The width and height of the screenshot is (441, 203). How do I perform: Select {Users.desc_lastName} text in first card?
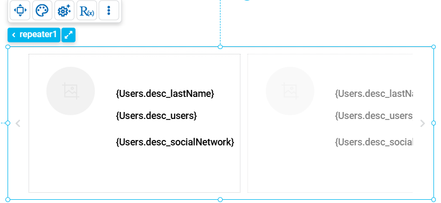tap(165, 94)
